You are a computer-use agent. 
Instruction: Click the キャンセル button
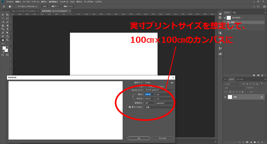[162, 138]
